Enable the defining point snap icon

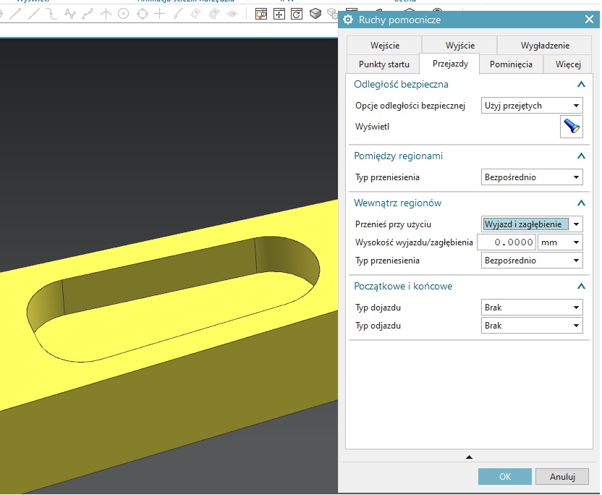click(88, 14)
